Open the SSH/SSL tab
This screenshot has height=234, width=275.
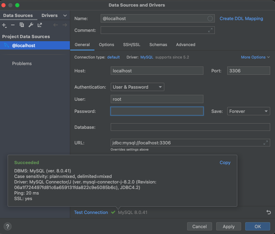pyautogui.click(x=131, y=45)
